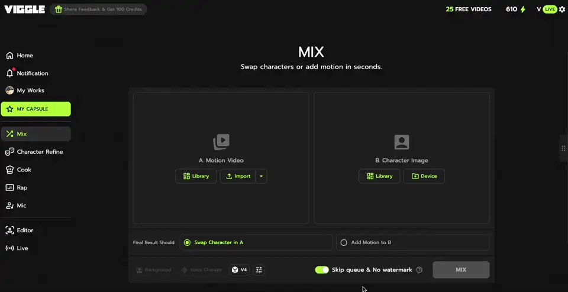Screen dimensions: 568x292
Task: Click Import for Motion Video
Action: tap(238, 176)
